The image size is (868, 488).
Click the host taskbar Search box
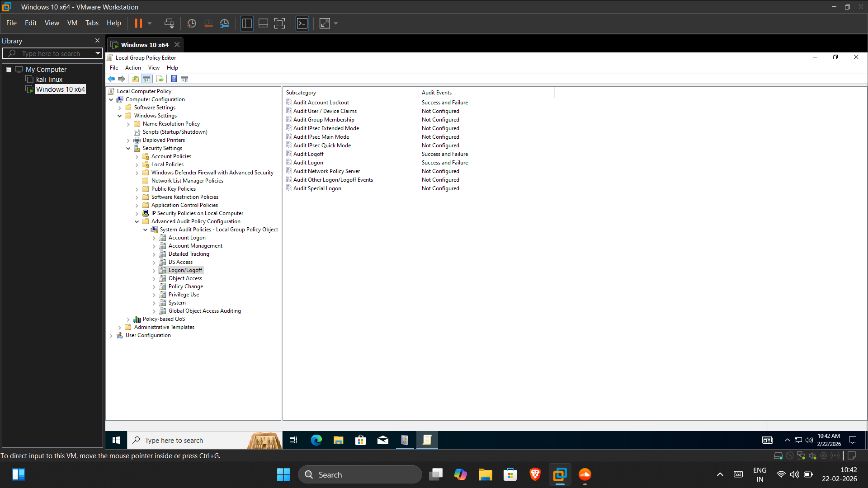point(360,474)
